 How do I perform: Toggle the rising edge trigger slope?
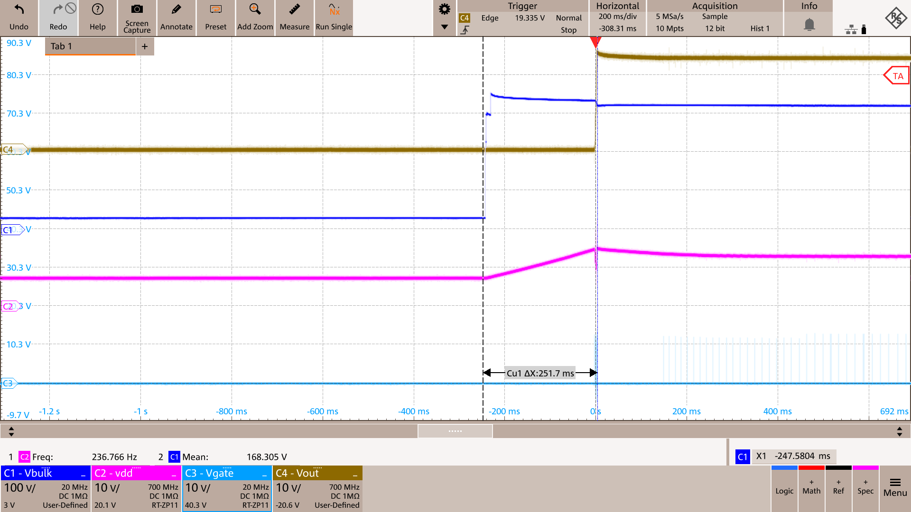tap(465, 29)
